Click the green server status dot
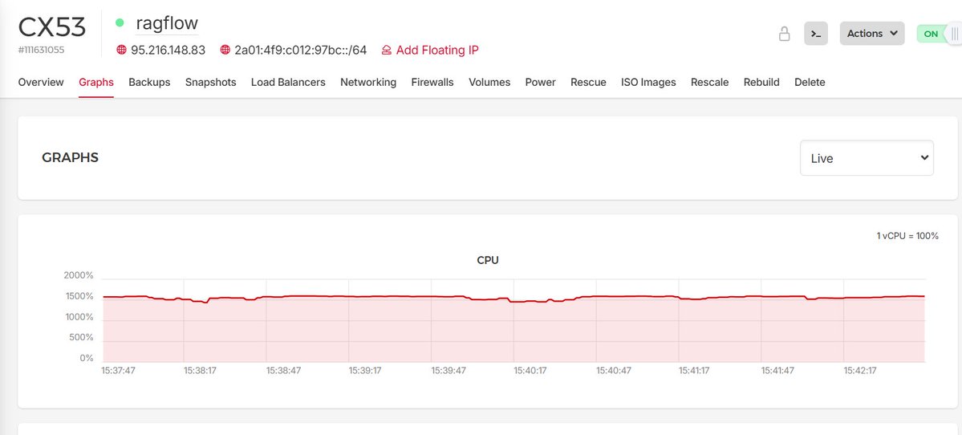This screenshot has width=962, height=435. 120,22
